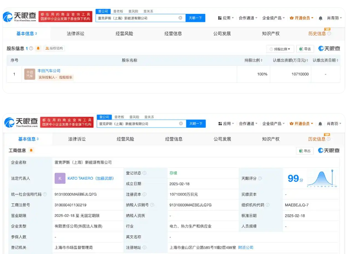Open the 附近公司 link after registered address
The image size is (349, 254).
point(246,247)
